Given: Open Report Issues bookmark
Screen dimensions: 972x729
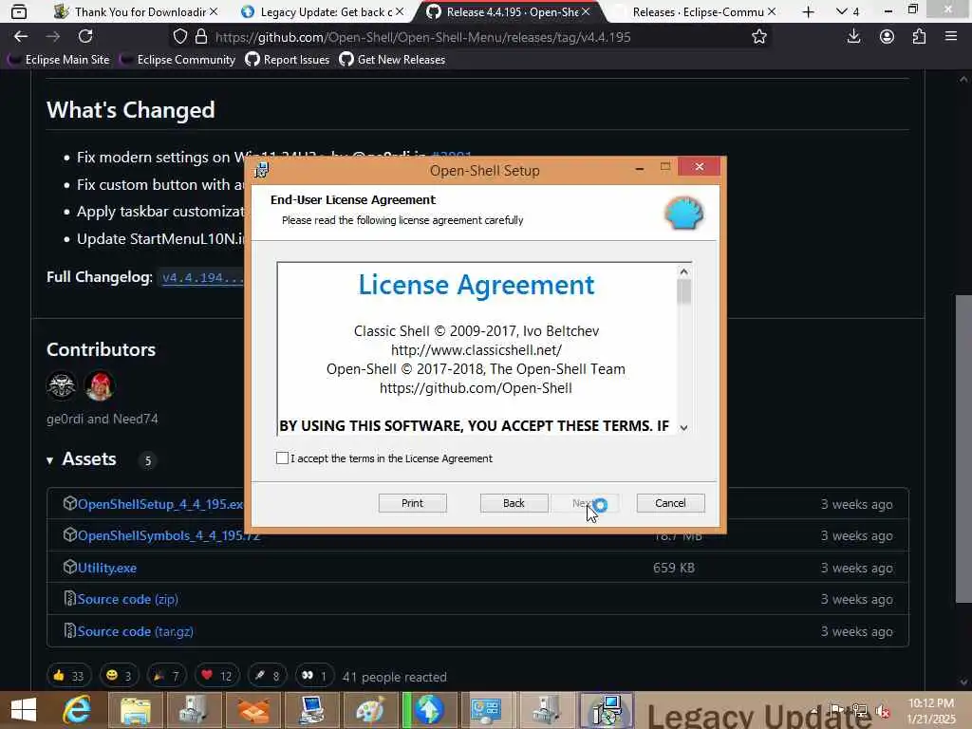Looking at the screenshot, I should pos(287,60).
